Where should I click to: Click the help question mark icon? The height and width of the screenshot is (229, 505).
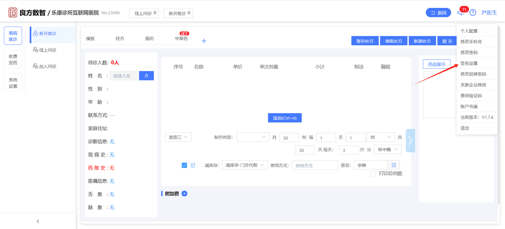[x=473, y=13]
